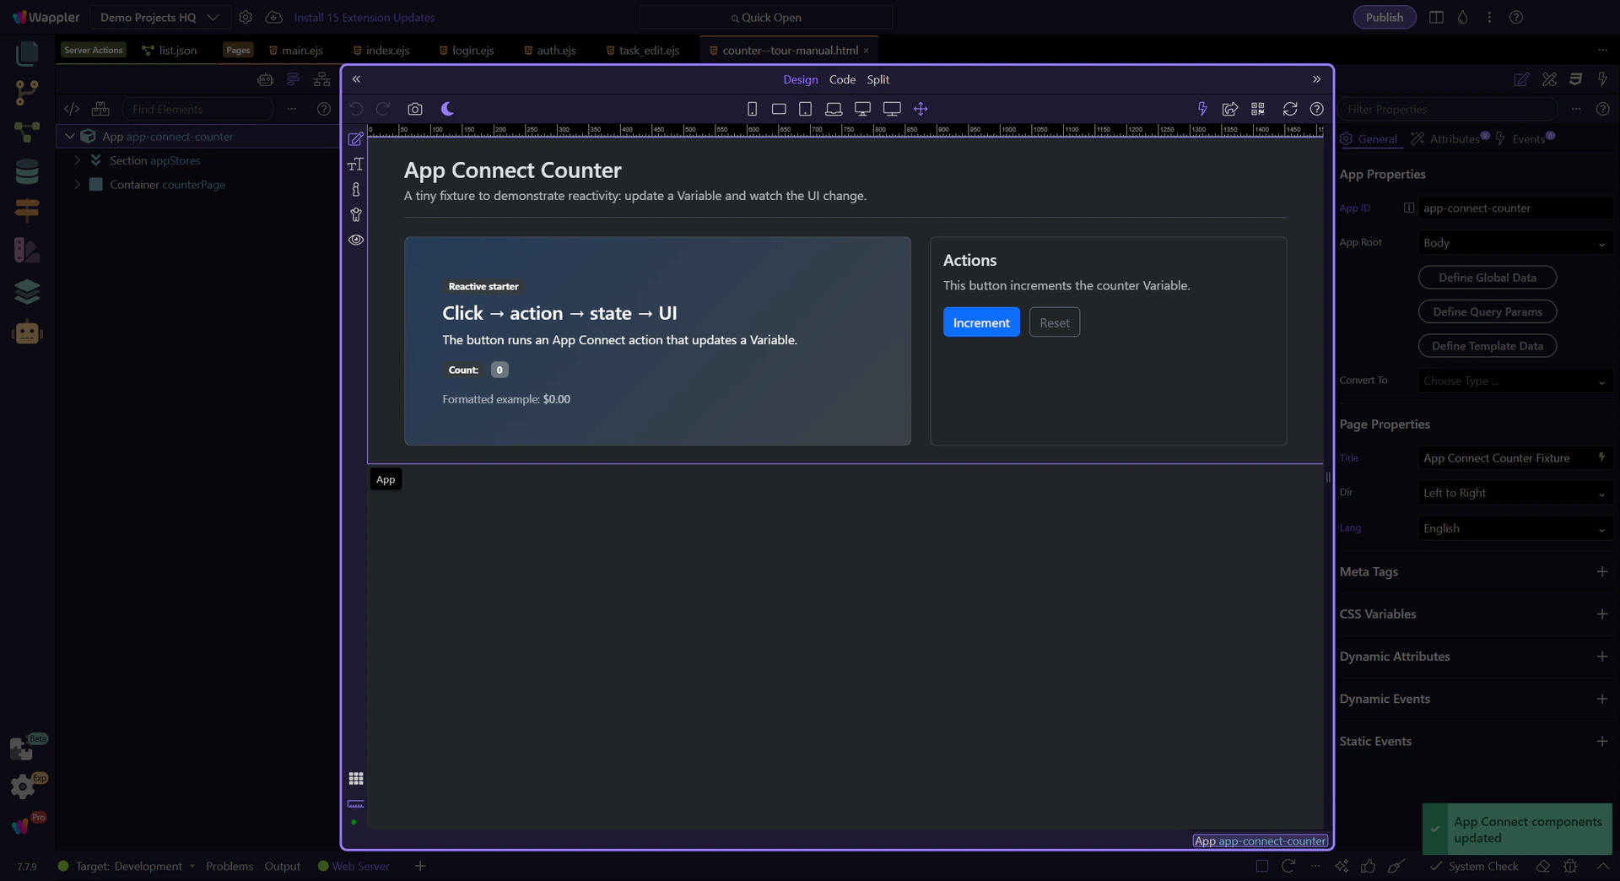Add a new Meta Tags entry
This screenshot has width=1620, height=881.
(1601, 572)
